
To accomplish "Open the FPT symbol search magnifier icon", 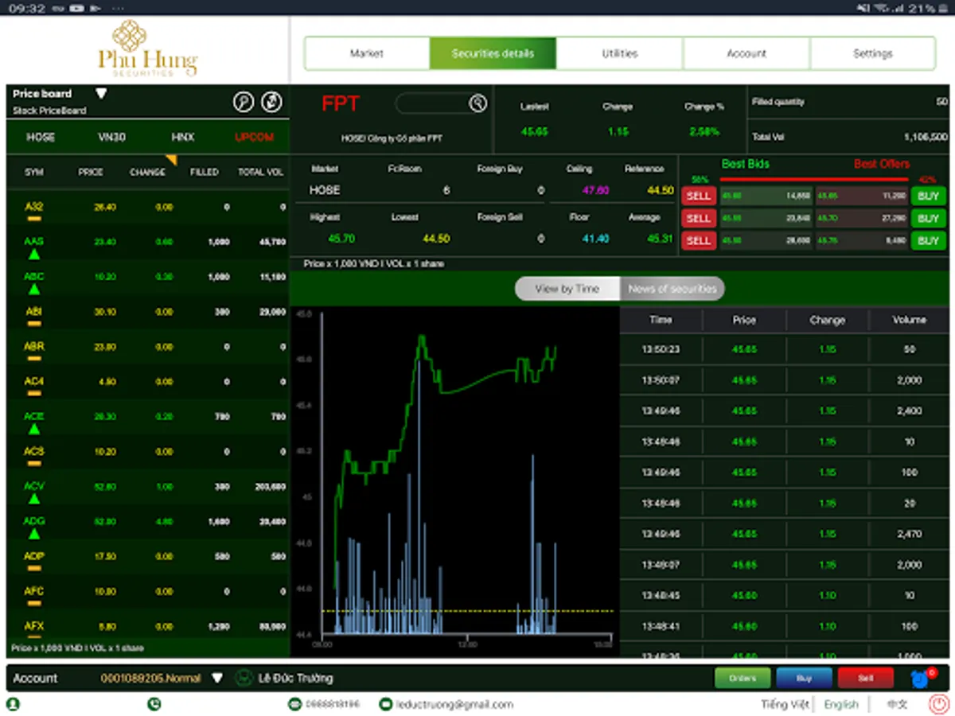I will (x=478, y=103).
